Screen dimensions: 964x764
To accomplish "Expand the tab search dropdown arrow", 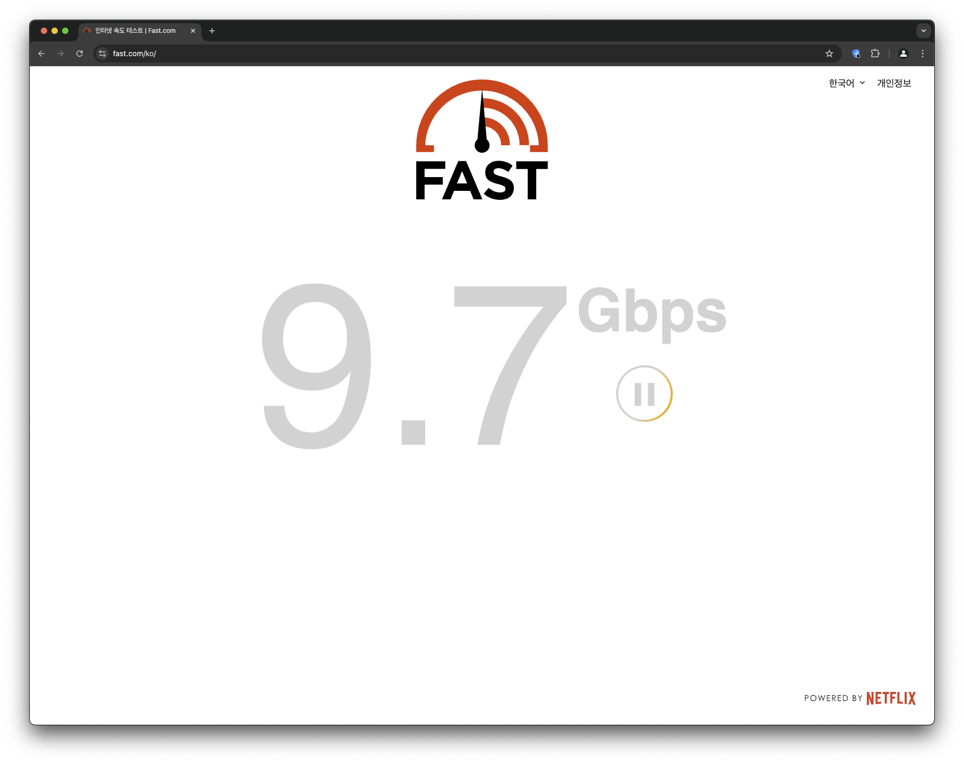I will (x=924, y=31).
